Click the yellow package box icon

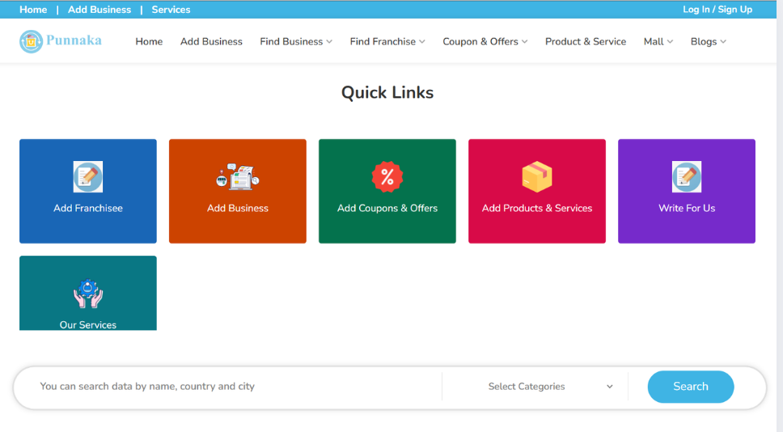[537, 176]
